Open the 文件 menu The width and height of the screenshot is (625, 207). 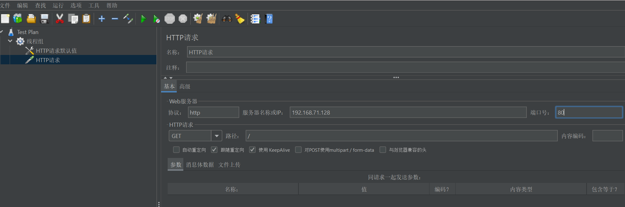click(x=5, y=5)
